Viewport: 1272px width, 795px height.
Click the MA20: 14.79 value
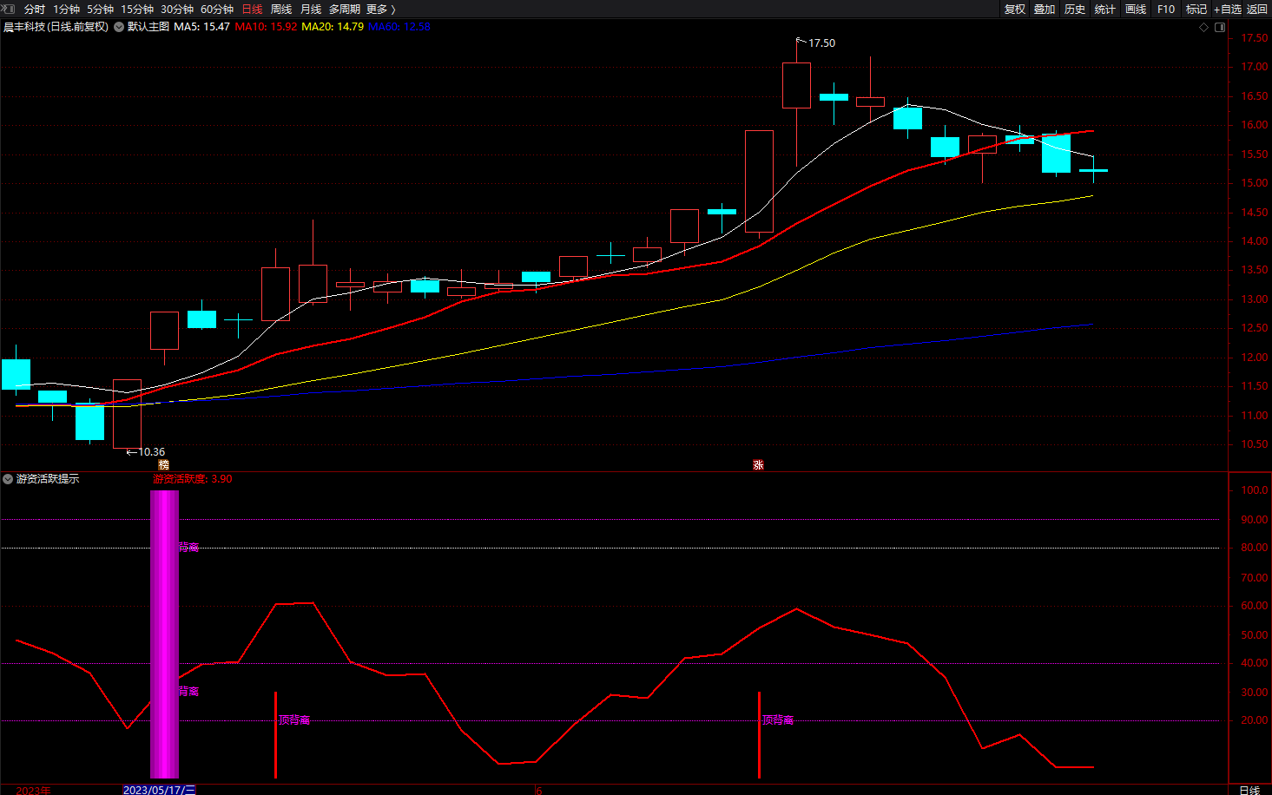[333, 27]
